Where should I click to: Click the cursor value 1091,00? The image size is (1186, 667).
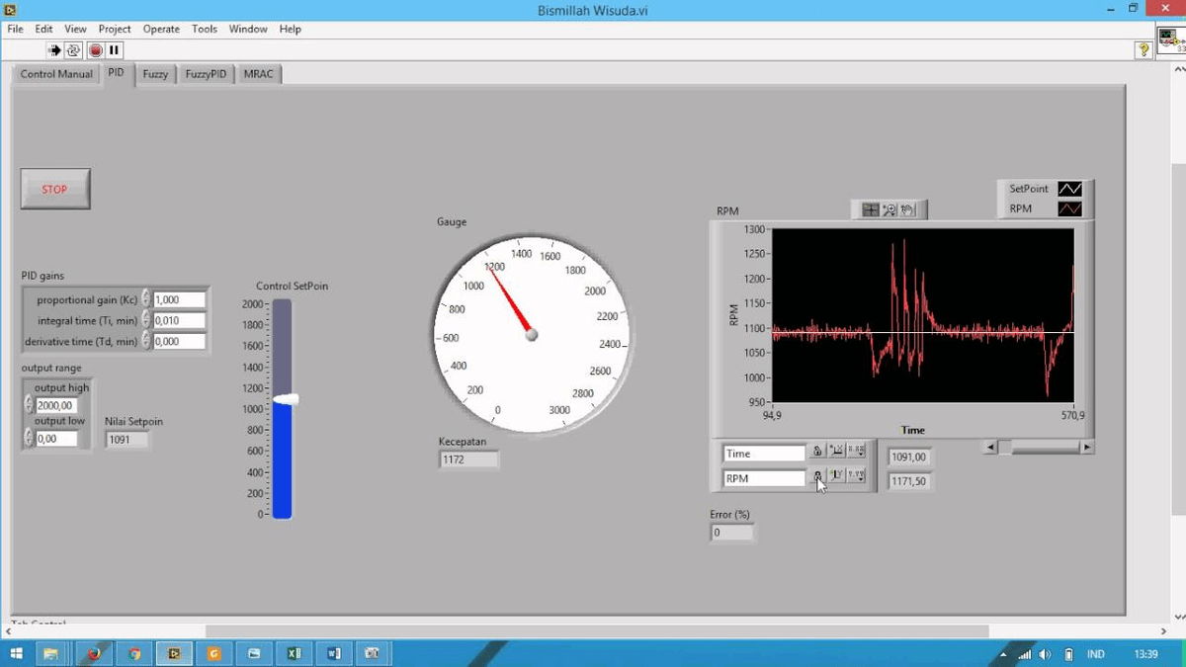click(x=909, y=458)
